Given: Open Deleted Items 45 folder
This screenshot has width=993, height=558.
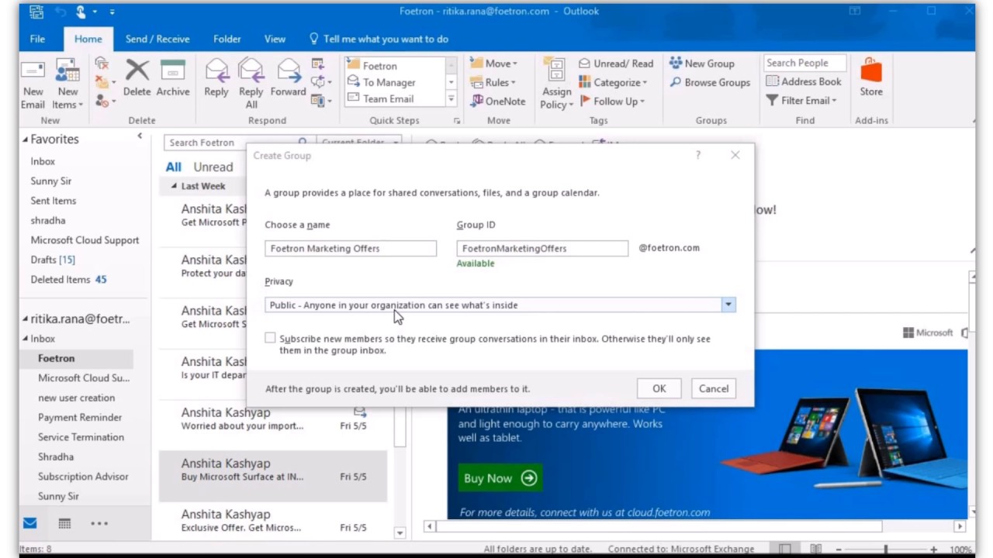Looking at the screenshot, I should click(68, 279).
